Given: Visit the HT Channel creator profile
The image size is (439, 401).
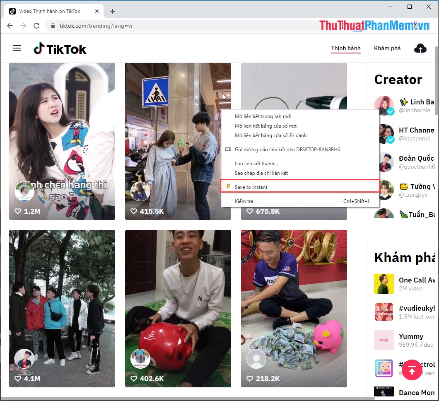Looking at the screenshot, I should tap(417, 130).
